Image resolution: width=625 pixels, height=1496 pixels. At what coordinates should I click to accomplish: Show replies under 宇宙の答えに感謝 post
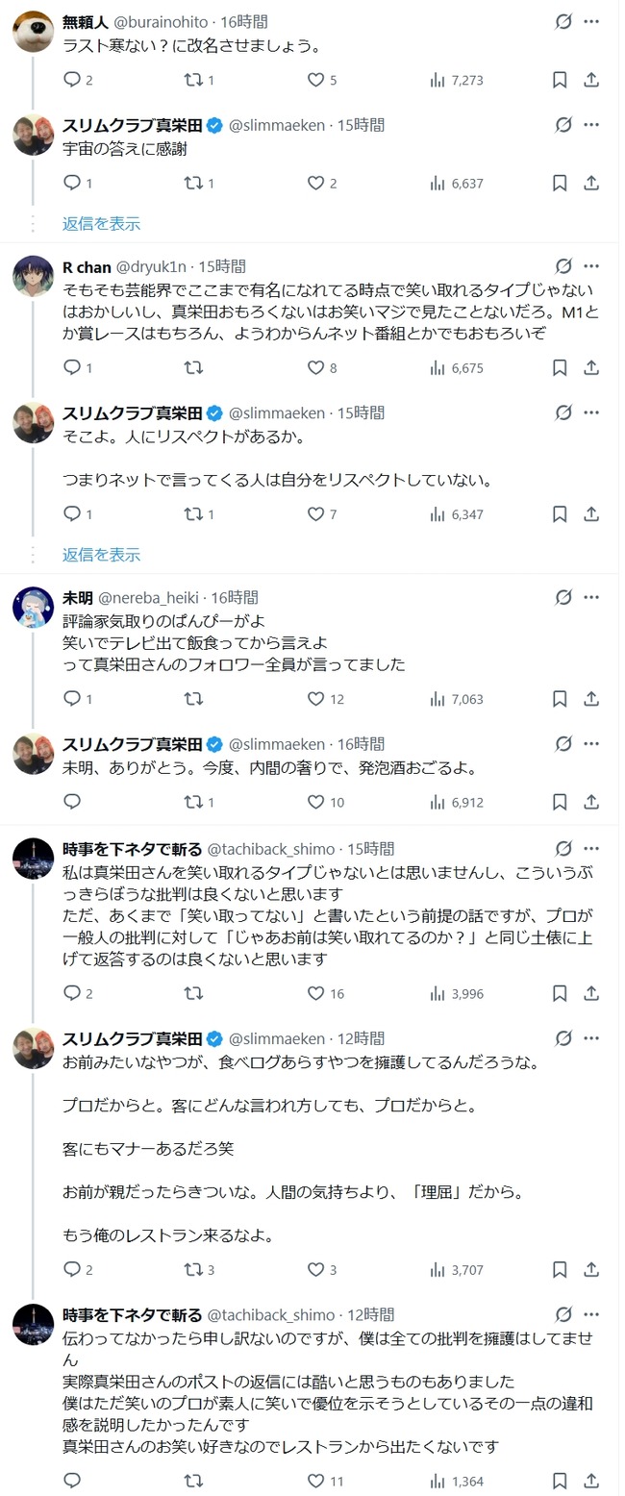click(x=102, y=223)
